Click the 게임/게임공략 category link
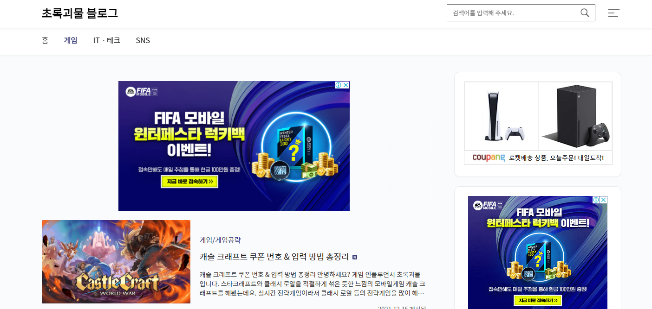Viewport: 652px width, 309px height. click(x=220, y=240)
